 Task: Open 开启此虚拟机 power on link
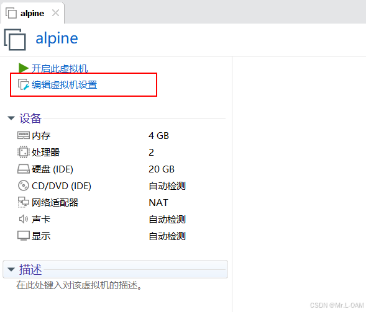pos(60,68)
